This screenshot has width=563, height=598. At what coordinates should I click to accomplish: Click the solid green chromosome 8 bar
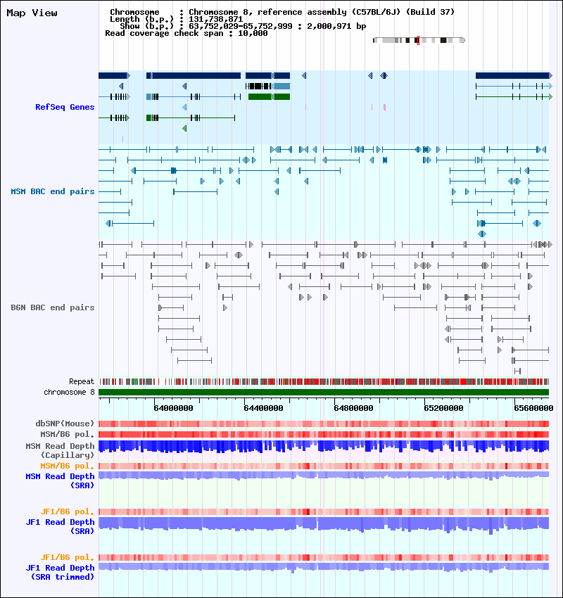click(x=324, y=392)
